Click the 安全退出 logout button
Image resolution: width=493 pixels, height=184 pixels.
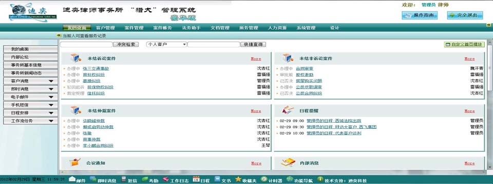(x=465, y=15)
